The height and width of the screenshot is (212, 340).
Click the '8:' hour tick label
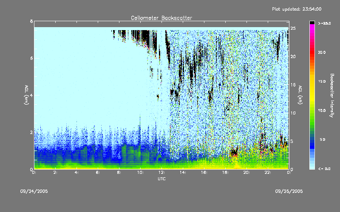pos(119,173)
